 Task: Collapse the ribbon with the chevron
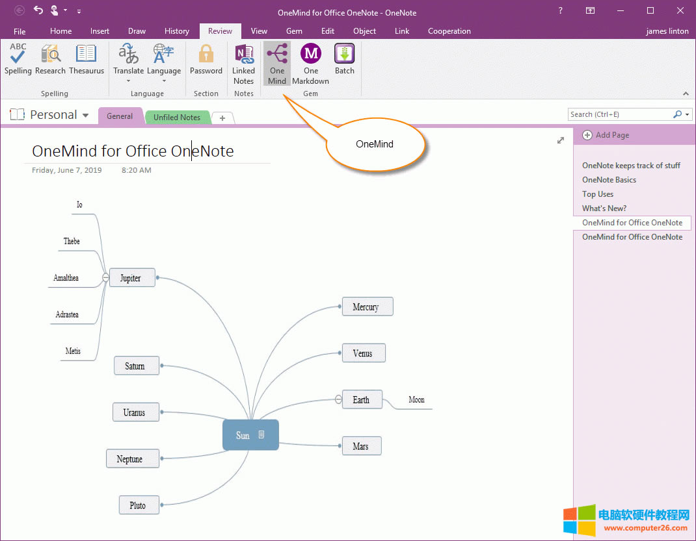[x=686, y=93]
